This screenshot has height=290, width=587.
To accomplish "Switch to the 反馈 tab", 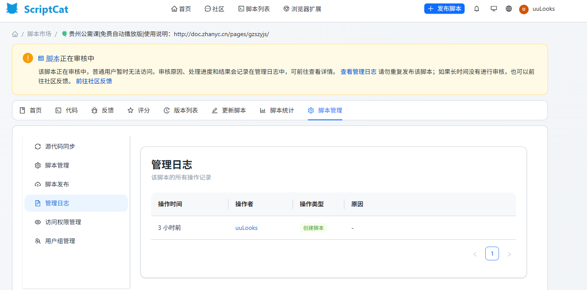I will pos(103,110).
